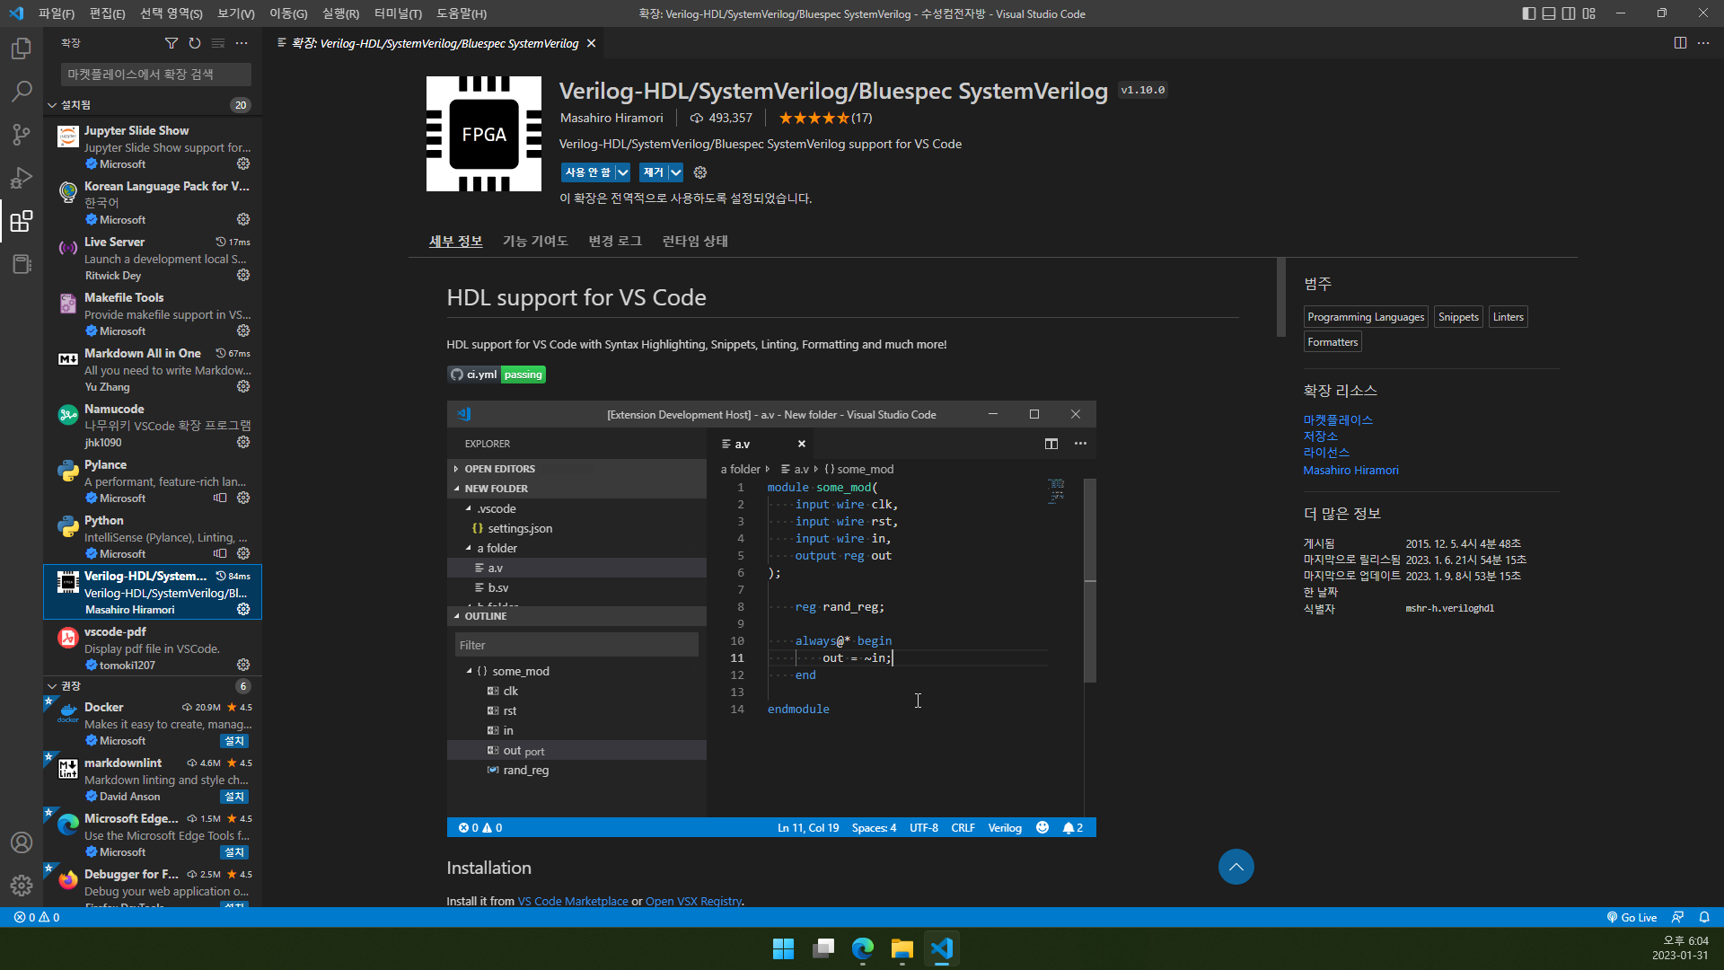Screen dimensions: 1724x970
Task: Click the remove extension button
Action: [653, 172]
